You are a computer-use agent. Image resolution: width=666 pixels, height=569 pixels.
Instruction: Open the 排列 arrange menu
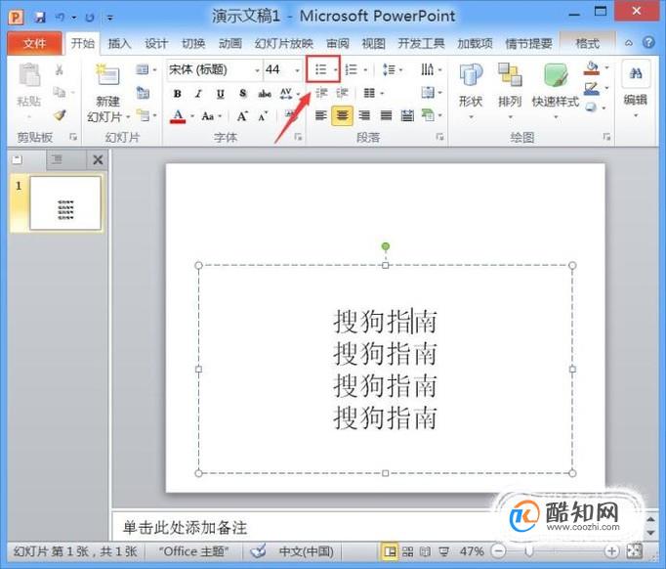[x=510, y=90]
